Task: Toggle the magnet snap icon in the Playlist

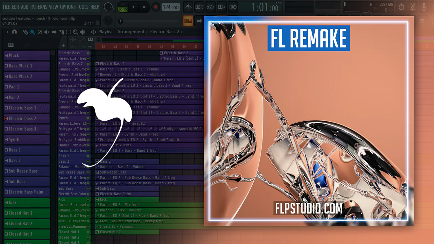Action: pyautogui.click(x=14, y=32)
